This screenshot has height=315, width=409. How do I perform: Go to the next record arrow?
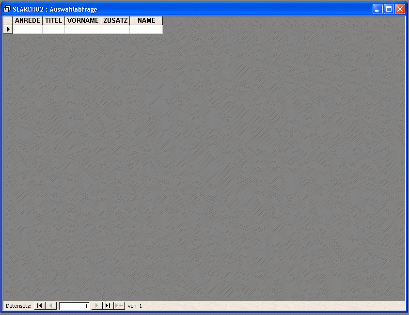pyautogui.click(x=97, y=306)
